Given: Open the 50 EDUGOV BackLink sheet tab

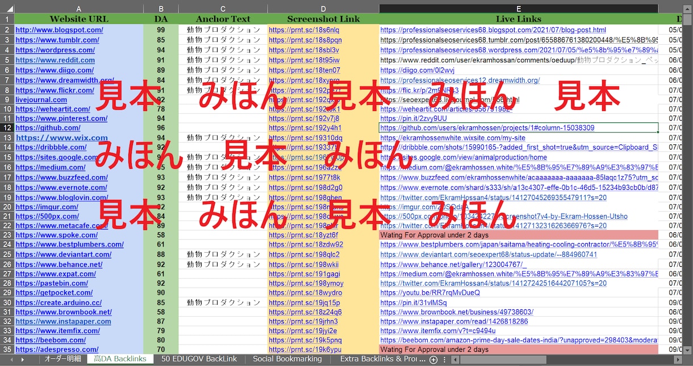Looking at the screenshot, I should coord(199,359).
